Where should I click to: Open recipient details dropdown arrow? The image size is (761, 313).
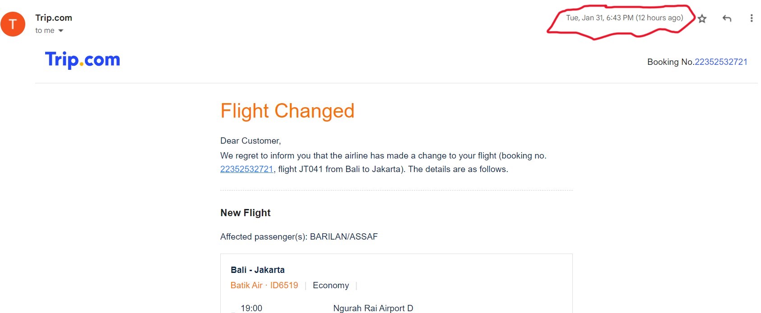point(61,31)
